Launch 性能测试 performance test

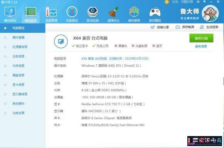point(72,14)
